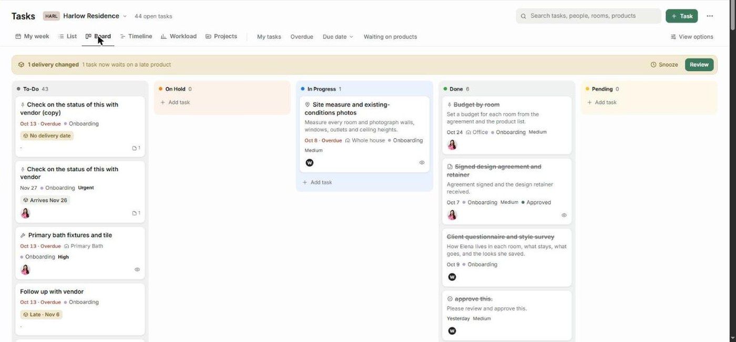Click the check circle icon on approve this

pyautogui.click(x=449, y=299)
